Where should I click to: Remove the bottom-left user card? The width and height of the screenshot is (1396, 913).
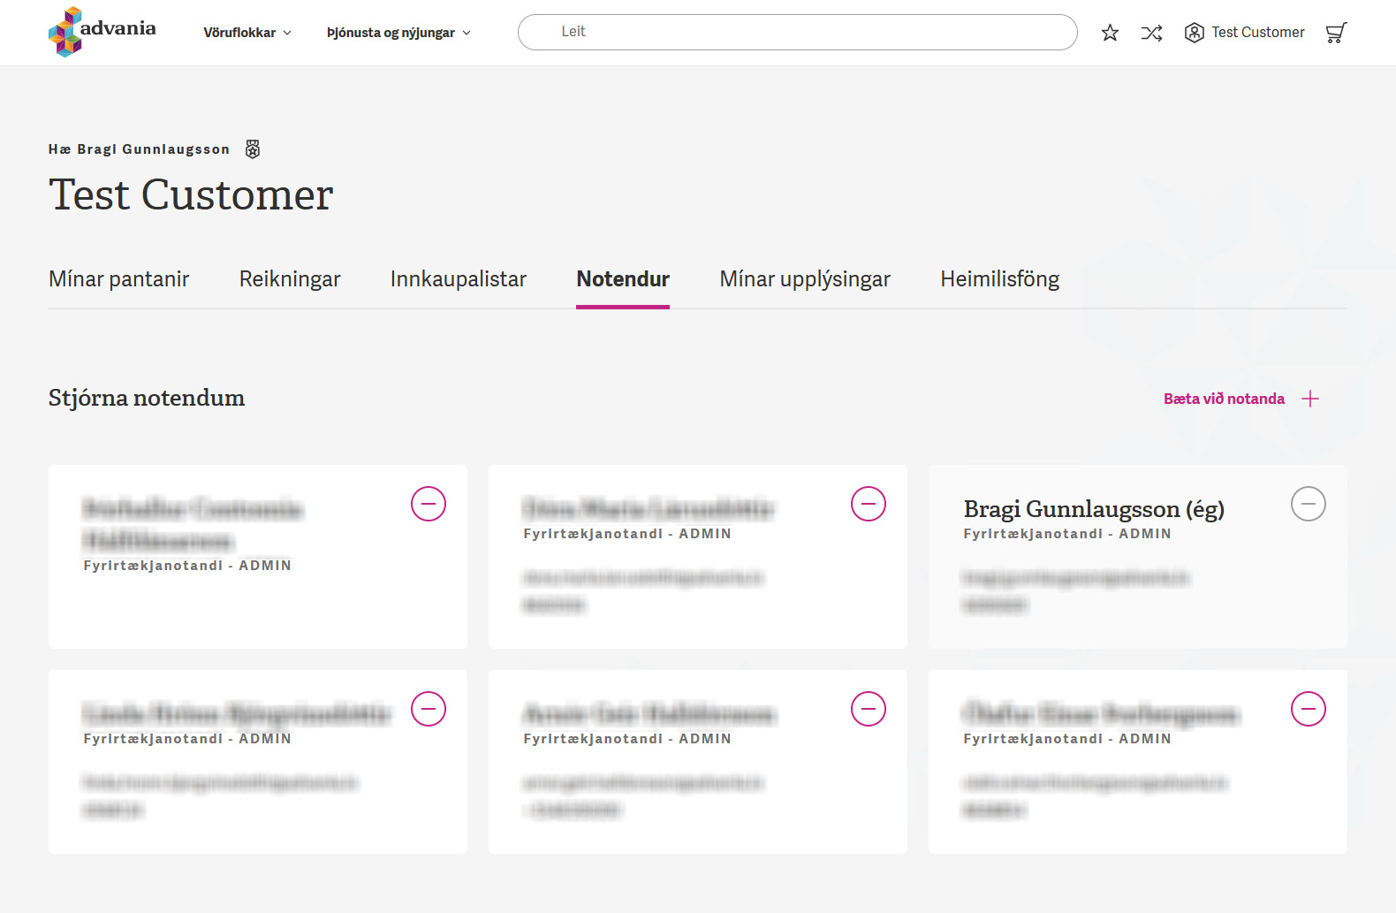pyautogui.click(x=429, y=709)
